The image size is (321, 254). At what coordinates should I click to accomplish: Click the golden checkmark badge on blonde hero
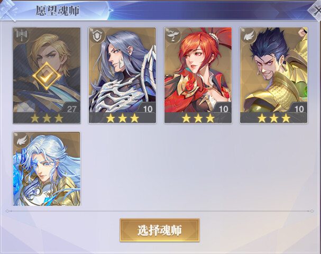pos(47,76)
